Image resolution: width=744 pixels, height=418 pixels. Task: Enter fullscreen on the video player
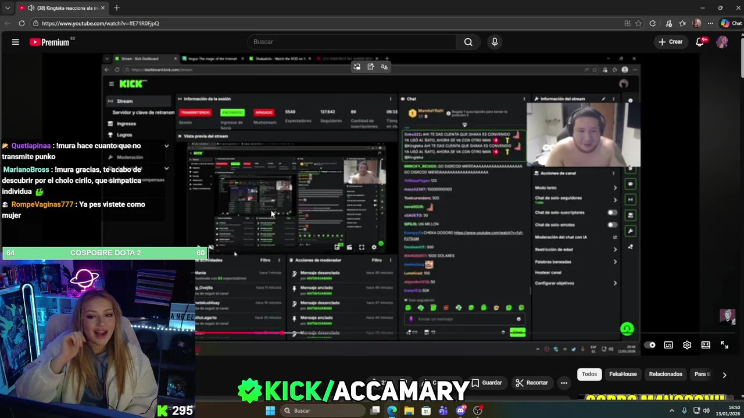pyautogui.click(x=724, y=345)
